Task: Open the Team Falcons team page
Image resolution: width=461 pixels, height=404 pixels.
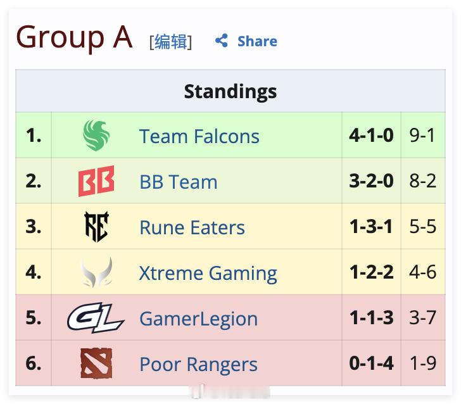Action: pos(199,136)
